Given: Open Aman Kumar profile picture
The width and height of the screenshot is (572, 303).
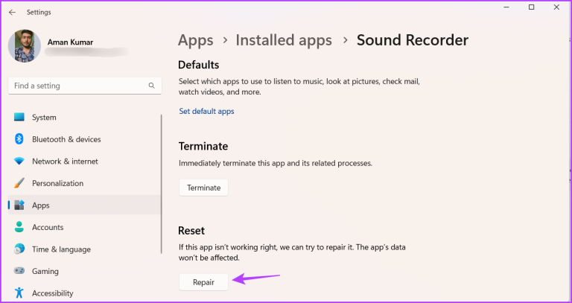Looking at the screenshot, I should 25,46.
